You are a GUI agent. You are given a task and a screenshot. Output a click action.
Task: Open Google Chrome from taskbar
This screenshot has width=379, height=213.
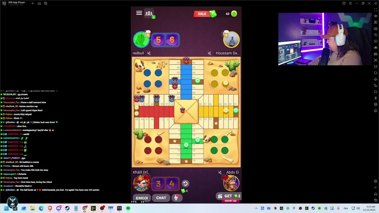click(85, 208)
